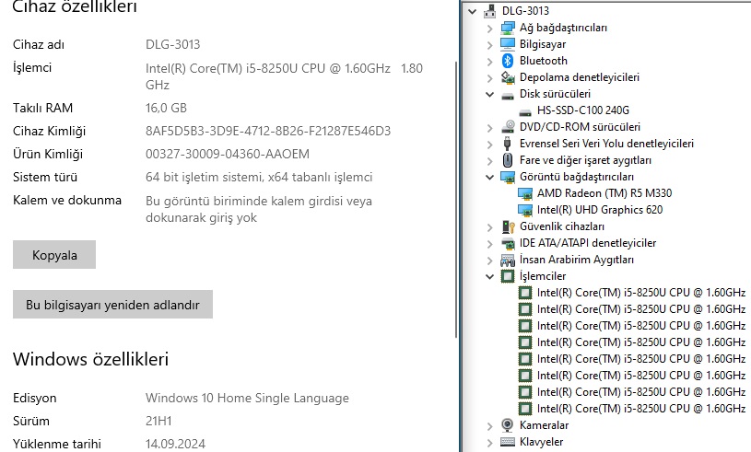Click the İnsan Arabirim Aygıtları icon

(x=508, y=260)
